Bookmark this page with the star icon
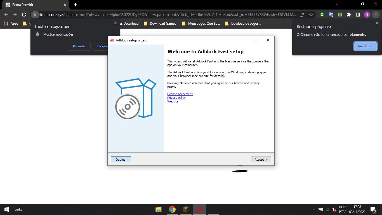Screen dimensions: 382x215 [x=311, y=15]
